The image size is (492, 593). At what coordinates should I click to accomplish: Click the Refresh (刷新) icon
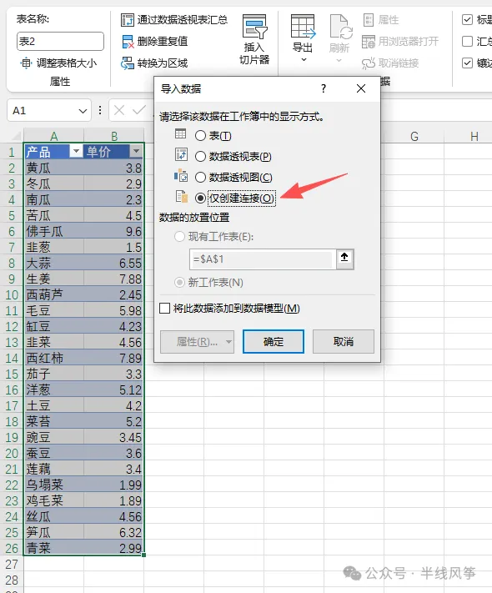click(x=340, y=27)
